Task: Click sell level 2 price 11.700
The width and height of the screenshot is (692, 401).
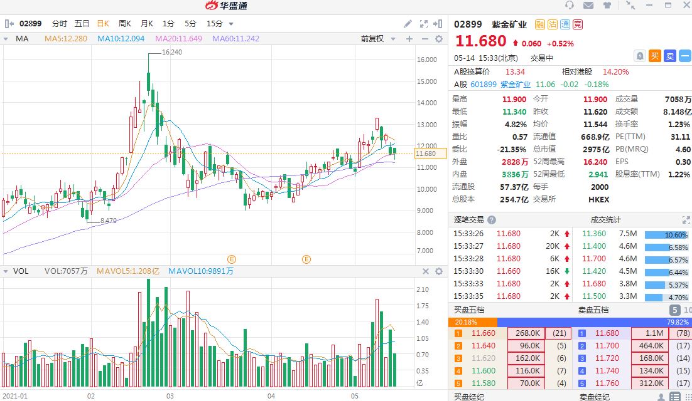Action: pyautogui.click(x=607, y=345)
